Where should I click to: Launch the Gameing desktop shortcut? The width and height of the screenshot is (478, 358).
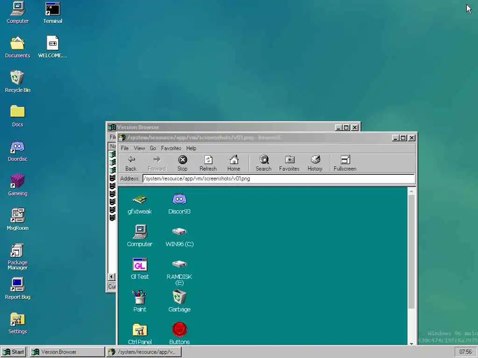coord(17,185)
